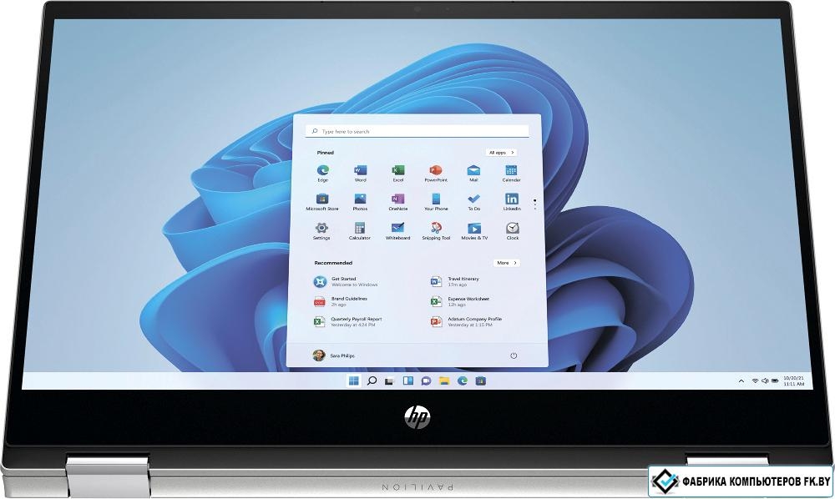Open Settings from the Start menu
Image resolution: width=835 pixels, height=499 pixels.
[x=321, y=231]
